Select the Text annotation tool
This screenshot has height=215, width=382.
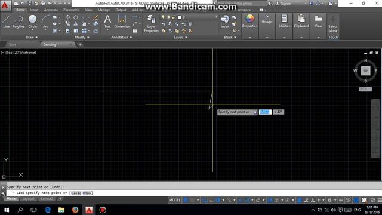tap(107, 21)
